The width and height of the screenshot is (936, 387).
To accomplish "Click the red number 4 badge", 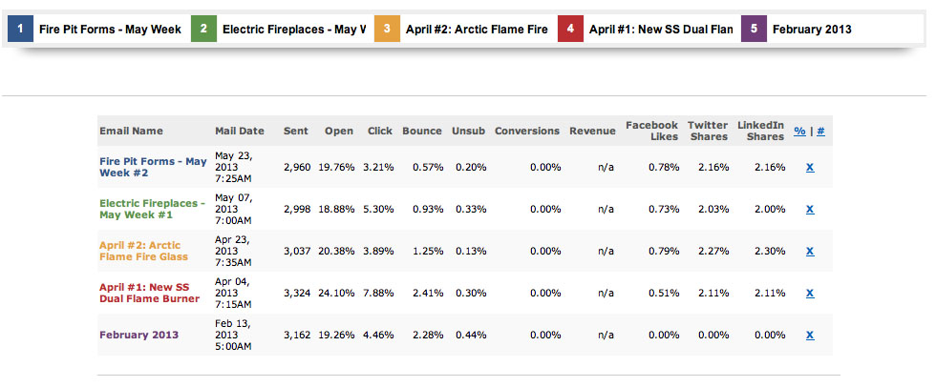I will tap(570, 29).
